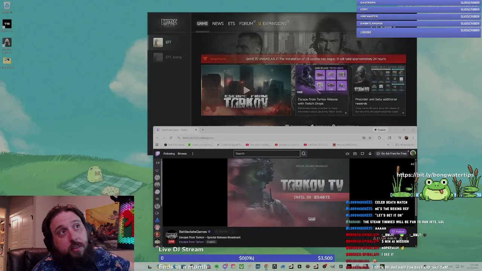Open Twitch whispers chat icon

(x=362, y=154)
